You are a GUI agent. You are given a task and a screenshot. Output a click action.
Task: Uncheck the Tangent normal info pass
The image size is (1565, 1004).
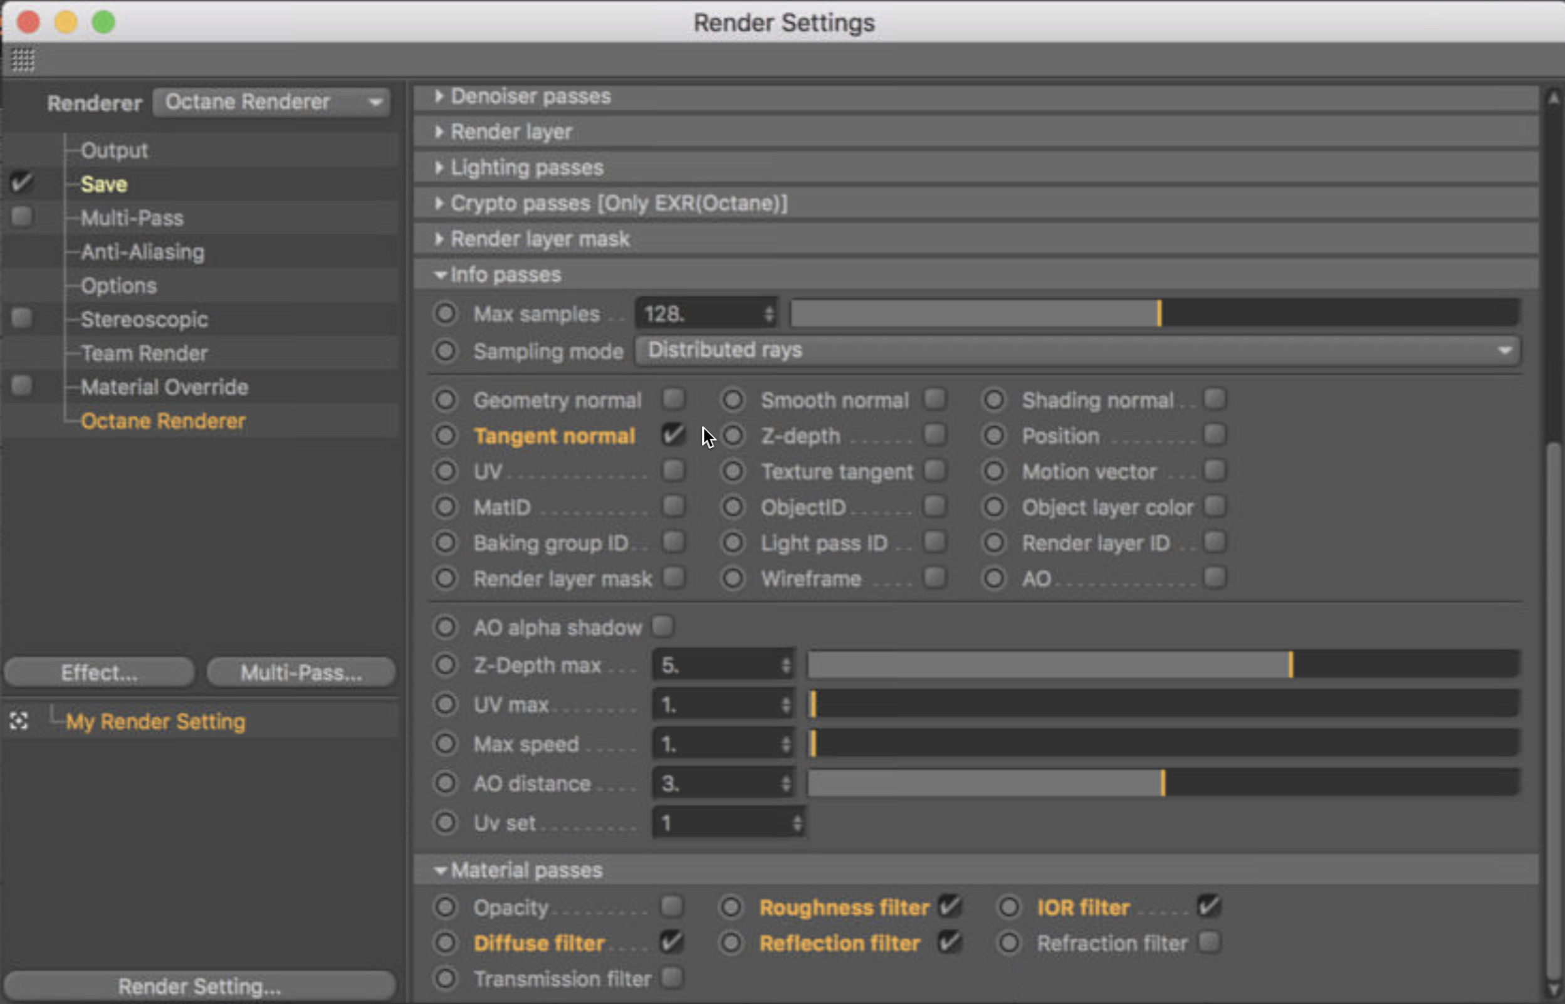(x=673, y=435)
